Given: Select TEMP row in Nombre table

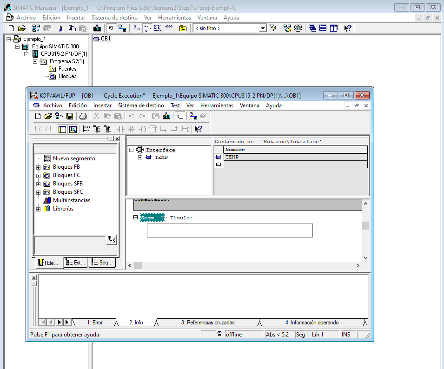Looking at the screenshot, I should click(x=295, y=157).
